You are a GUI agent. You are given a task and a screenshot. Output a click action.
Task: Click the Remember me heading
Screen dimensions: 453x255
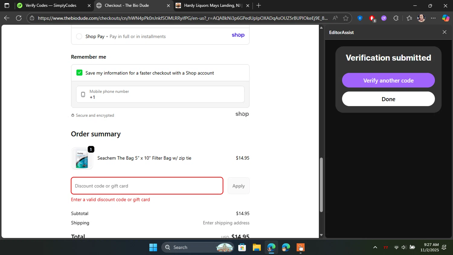tap(88, 57)
